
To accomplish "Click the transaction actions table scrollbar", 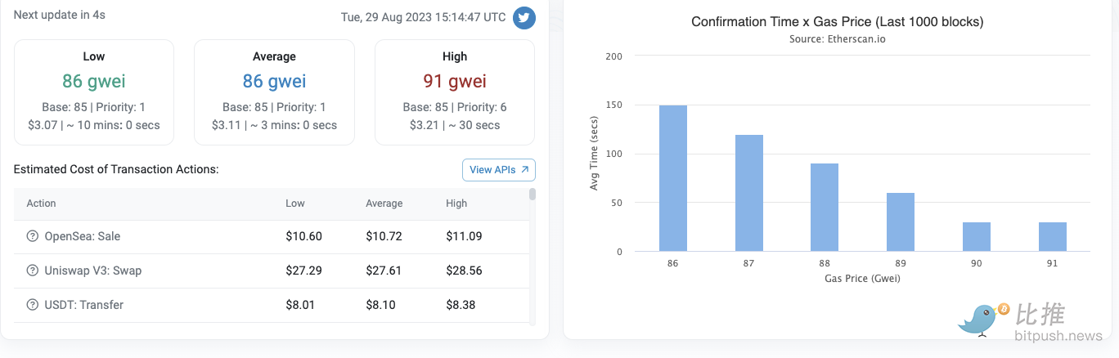I will coord(533,195).
